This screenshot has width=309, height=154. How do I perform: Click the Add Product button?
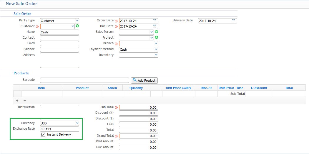[144, 81]
